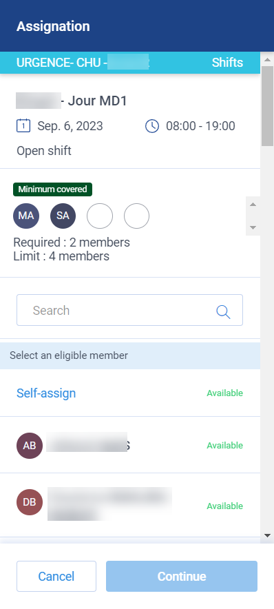This screenshot has height=609, width=274.
Task: Click the vertical scrollbar thumb
Action: (x=267, y=106)
